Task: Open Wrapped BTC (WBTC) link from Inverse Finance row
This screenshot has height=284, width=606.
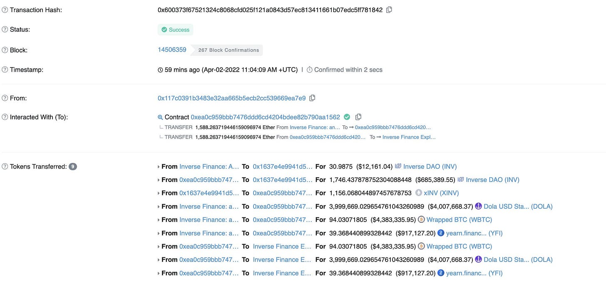Action: (x=459, y=219)
